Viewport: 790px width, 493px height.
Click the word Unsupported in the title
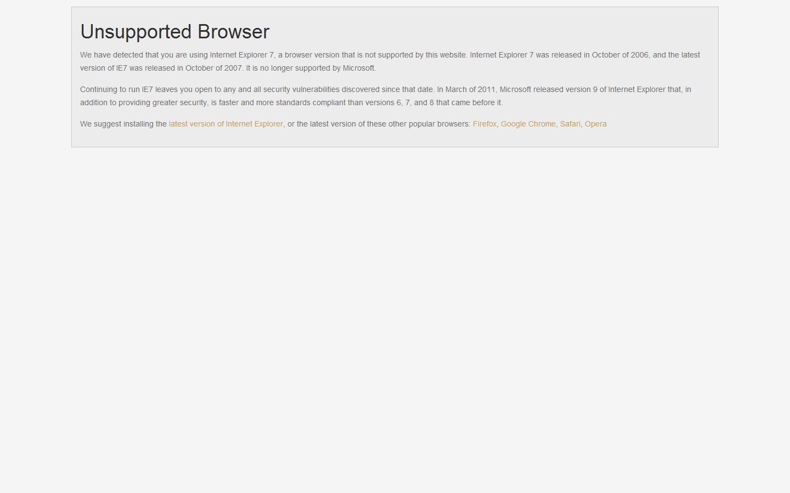point(136,32)
